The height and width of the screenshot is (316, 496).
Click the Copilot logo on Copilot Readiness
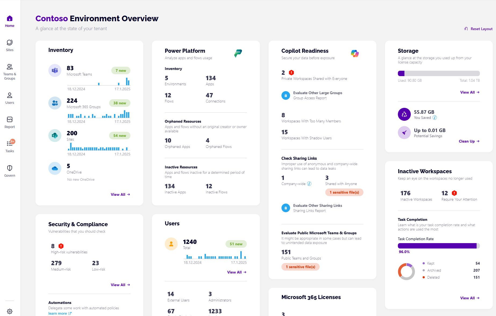355,54
